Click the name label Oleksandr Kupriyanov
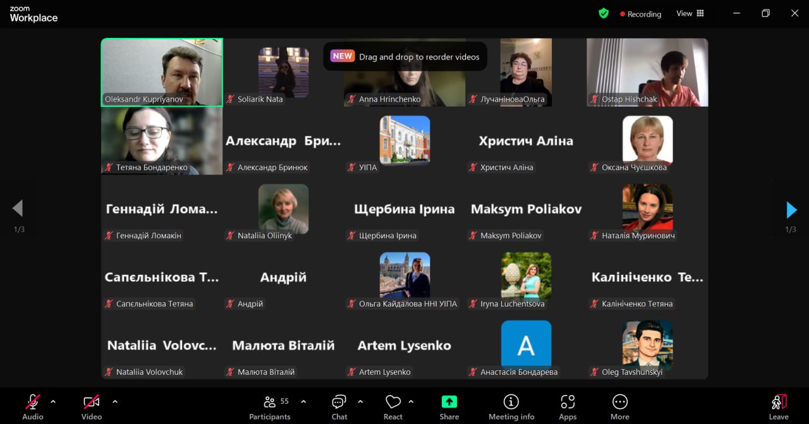The width and height of the screenshot is (809, 424). [x=144, y=99]
